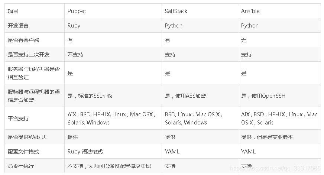Click the 命令行执行 row label
324x175 pixels.
pos(35,166)
